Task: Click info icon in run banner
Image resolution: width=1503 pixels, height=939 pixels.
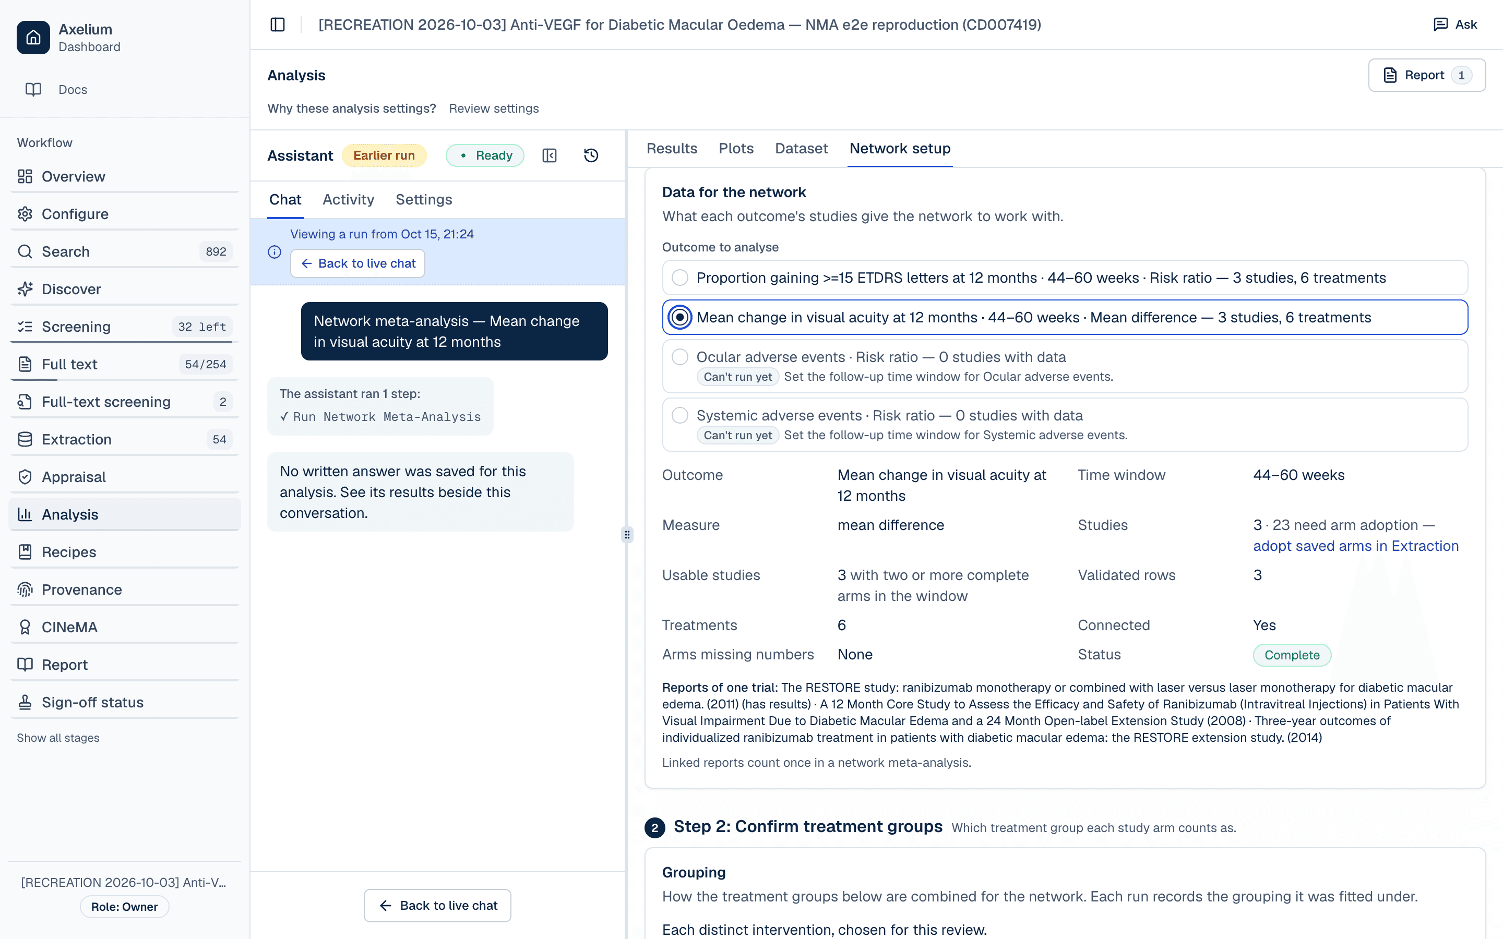Action: pyautogui.click(x=275, y=251)
